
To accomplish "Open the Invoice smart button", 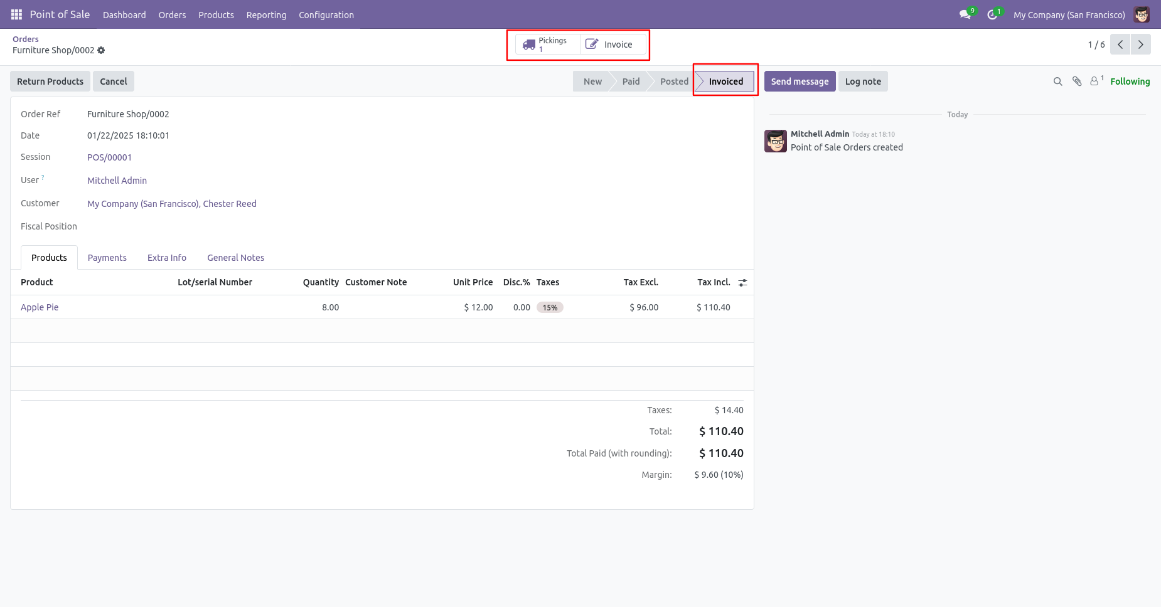I will (x=613, y=45).
